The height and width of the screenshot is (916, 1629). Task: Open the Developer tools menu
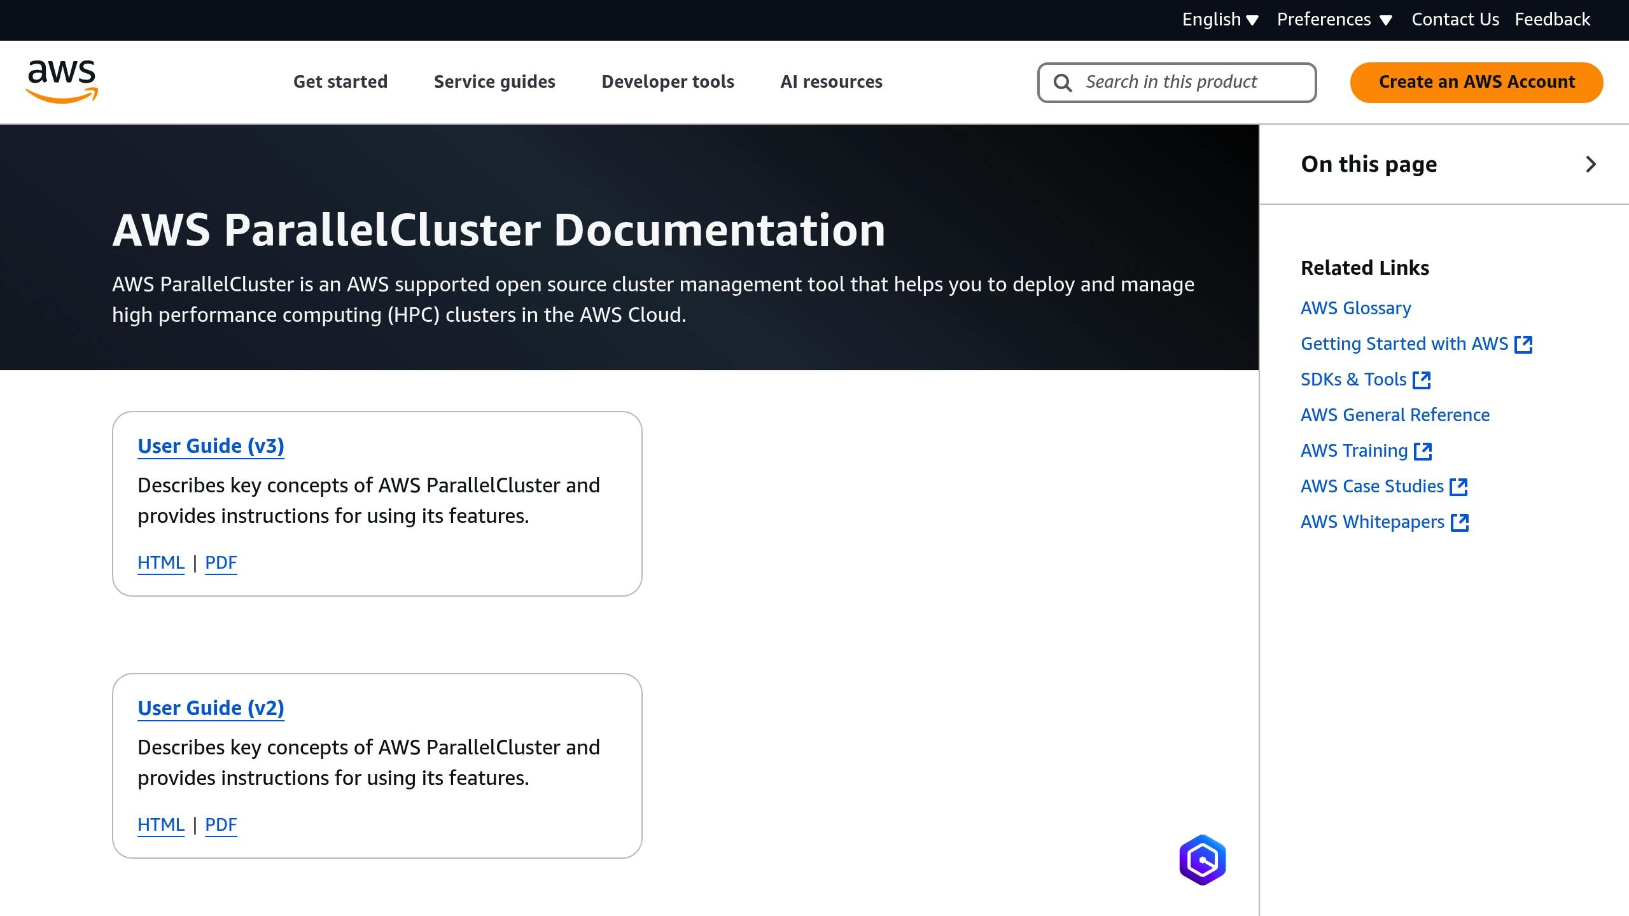pos(668,82)
